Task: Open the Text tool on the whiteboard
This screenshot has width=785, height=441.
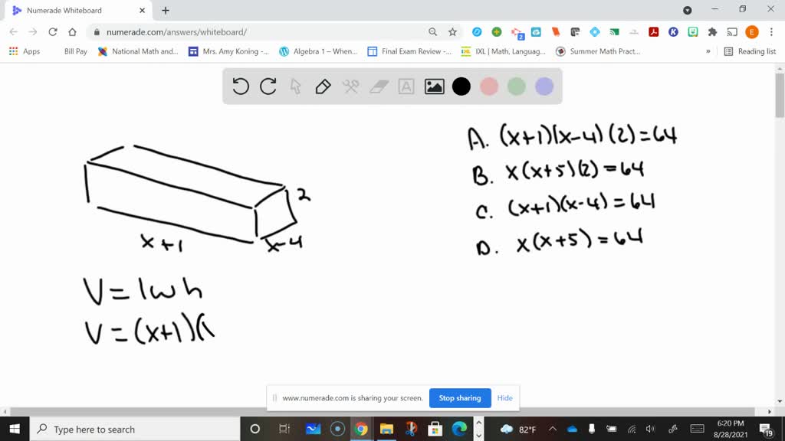Action: coord(406,87)
